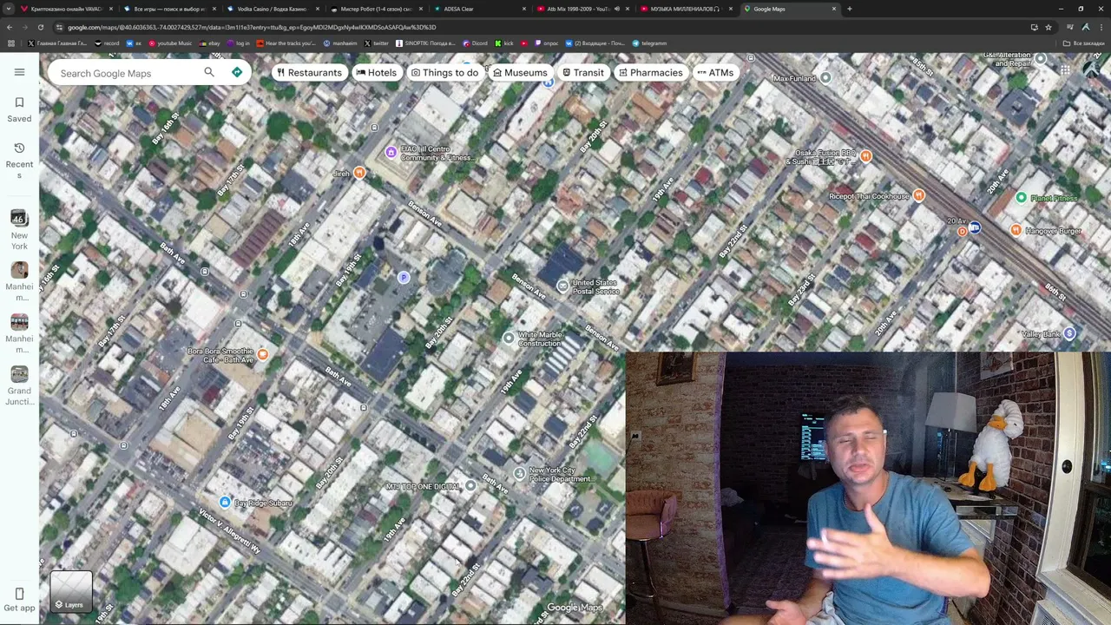Filter the map by Hotels

376,73
